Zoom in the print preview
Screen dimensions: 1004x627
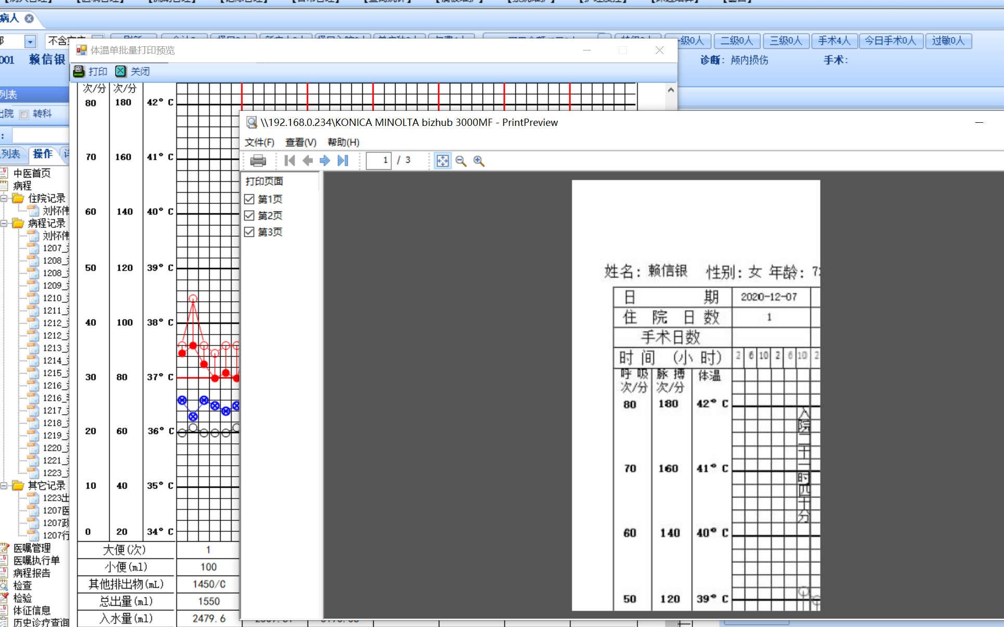point(479,161)
